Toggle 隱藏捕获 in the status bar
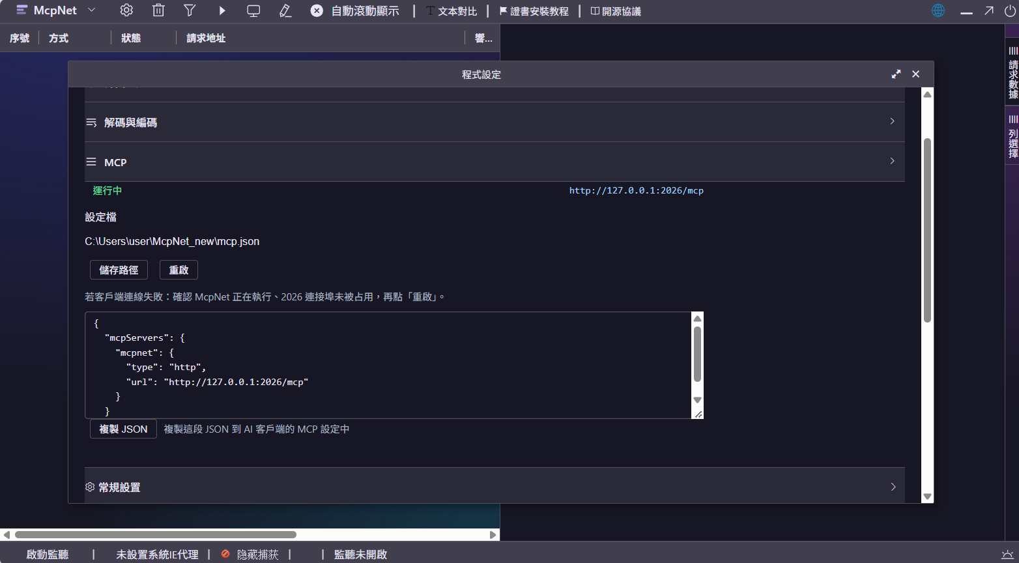This screenshot has height=563, width=1019. point(250,555)
